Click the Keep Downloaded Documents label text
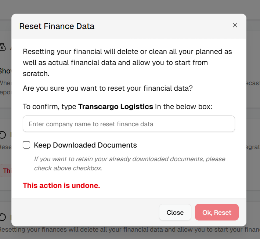This screenshot has height=239, width=260. (x=86, y=145)
